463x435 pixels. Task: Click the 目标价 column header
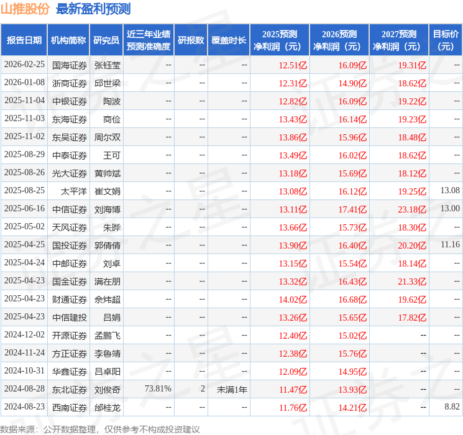coord(446,40)
